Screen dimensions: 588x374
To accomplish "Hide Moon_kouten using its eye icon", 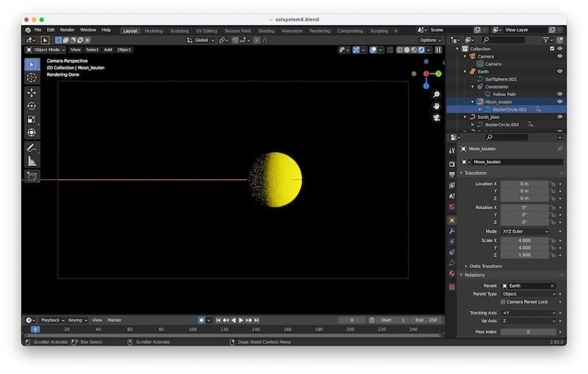I will pos(559,101).
